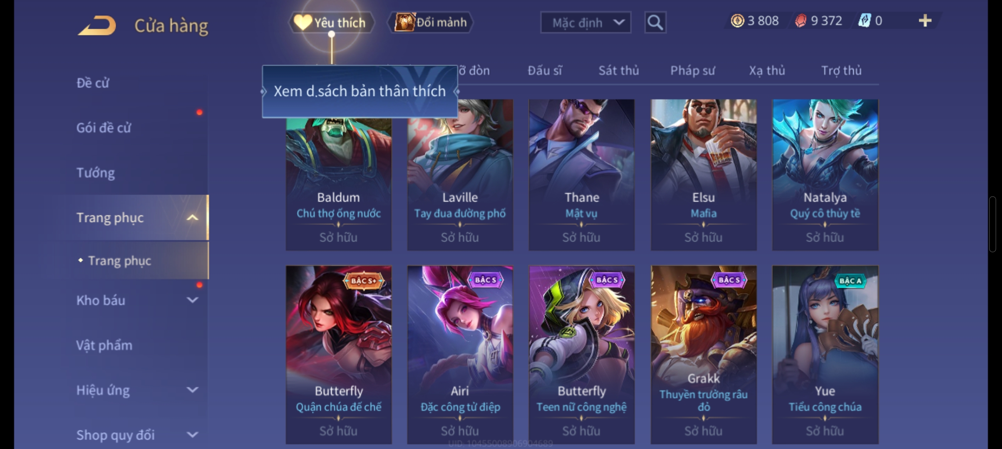
Task: Tap the blue ticket currency icon
Action: coord(865,21)
